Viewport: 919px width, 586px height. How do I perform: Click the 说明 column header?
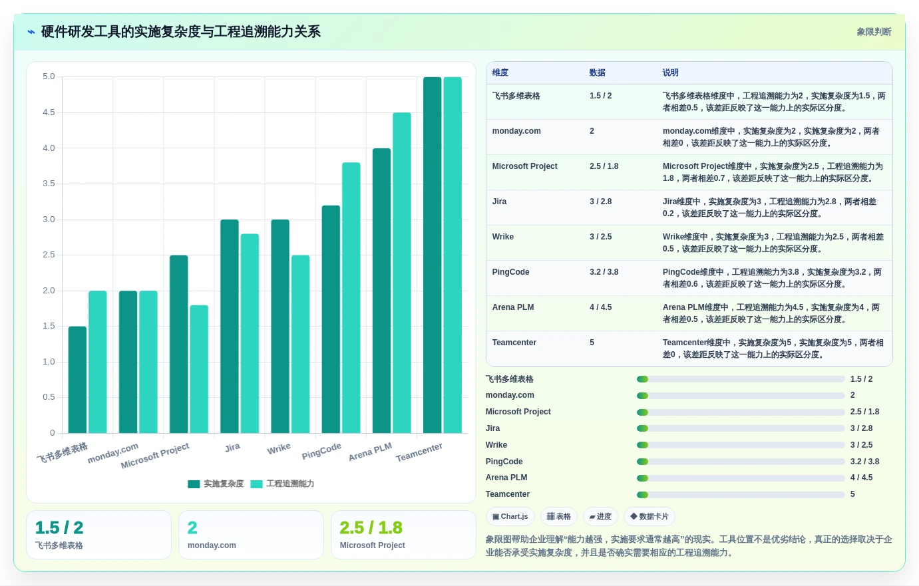click(x=671, y=73)
